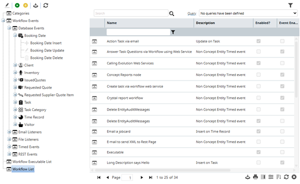
Task: Collapse the Booking Date node
Action: pyautogui.click(x=15, y=35)
